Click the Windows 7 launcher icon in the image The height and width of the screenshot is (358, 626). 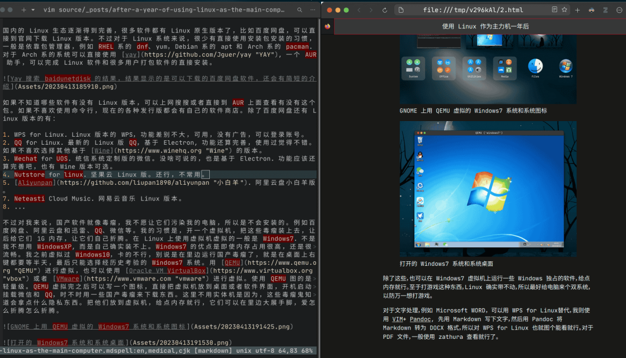pyautogui.click(x=565, y=67)
